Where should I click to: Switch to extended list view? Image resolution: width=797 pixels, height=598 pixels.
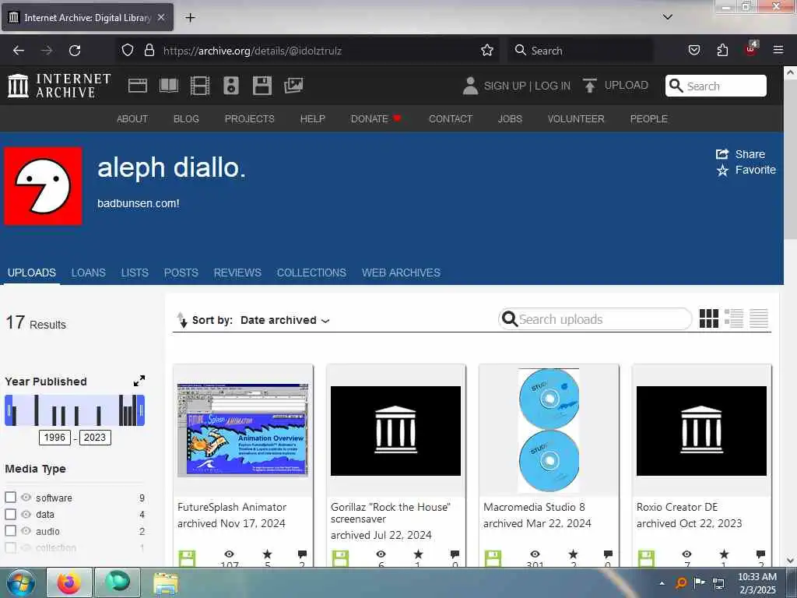pyautogui.click(x=733, y=318)
